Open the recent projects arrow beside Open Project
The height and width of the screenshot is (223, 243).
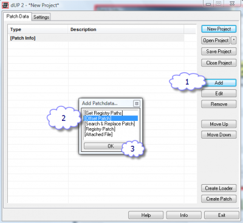click(234, 40)
